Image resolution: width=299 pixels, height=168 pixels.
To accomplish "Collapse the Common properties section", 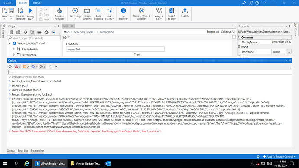I will pyautogui.click(x=239, y=37).
